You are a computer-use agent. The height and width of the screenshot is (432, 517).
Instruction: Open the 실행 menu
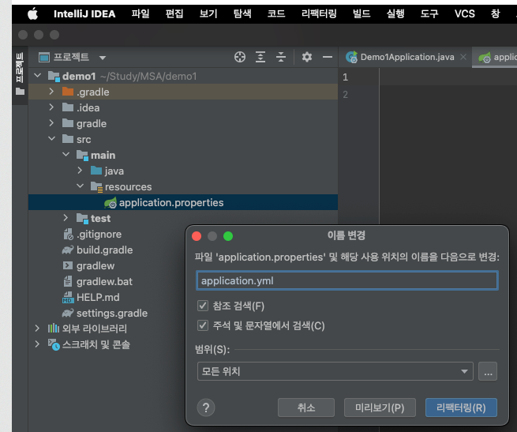click(395, 14)
